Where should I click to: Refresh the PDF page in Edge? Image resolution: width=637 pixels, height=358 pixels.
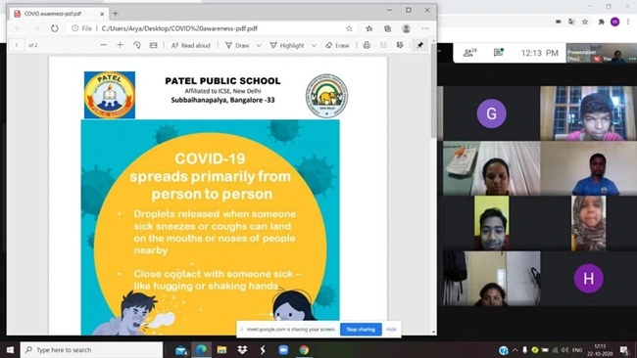point(55,28)
